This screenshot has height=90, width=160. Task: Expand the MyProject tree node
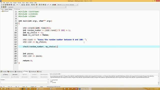coord(1,11)
